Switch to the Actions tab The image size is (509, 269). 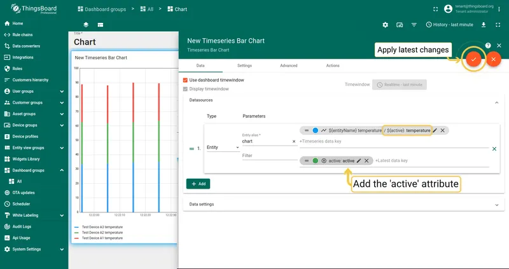333,66
